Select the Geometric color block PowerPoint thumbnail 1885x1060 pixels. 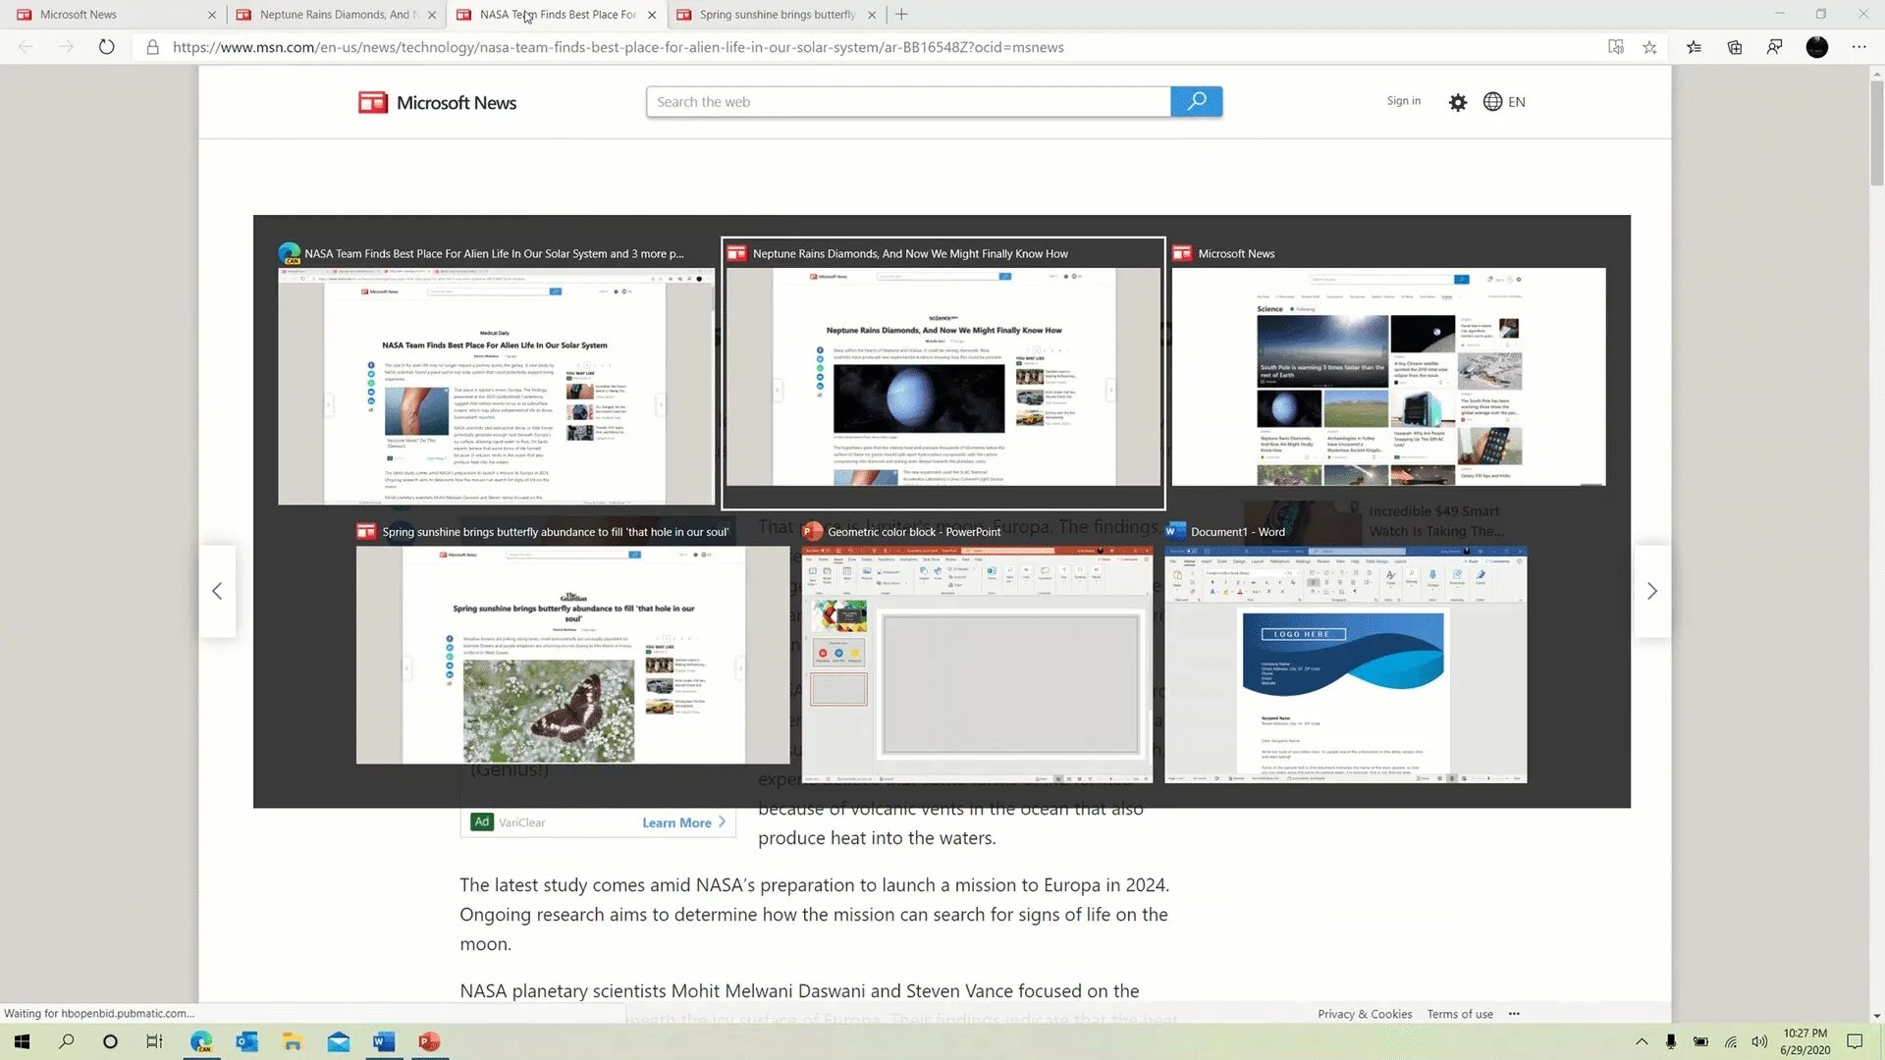pyautogui.click(x=977, y=662)
